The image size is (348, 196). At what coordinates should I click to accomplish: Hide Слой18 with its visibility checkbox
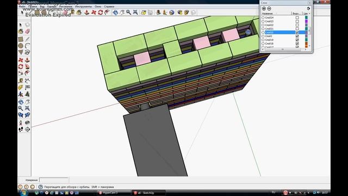pyautogui.click(x=297, y=44)
